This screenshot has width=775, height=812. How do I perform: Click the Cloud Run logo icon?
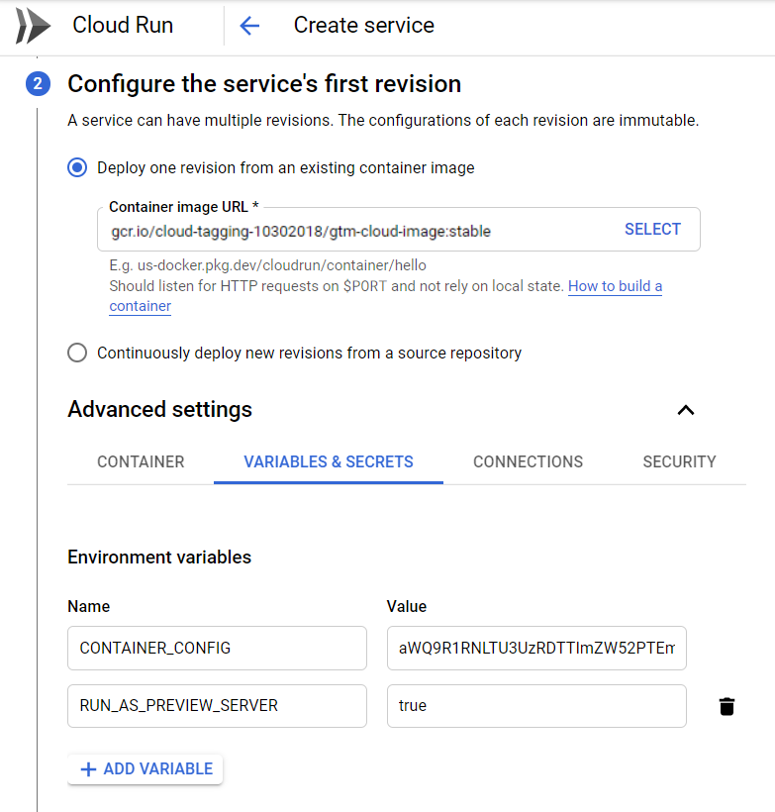pos(32,26)
